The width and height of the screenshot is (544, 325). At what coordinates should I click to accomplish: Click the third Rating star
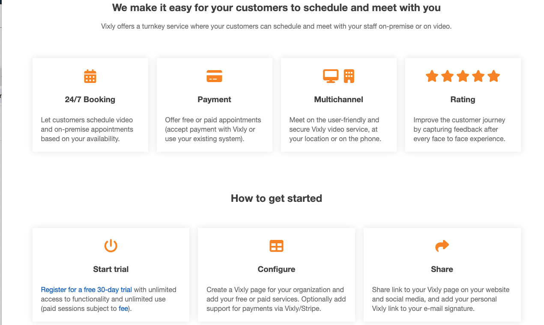(x=463, y=76)
